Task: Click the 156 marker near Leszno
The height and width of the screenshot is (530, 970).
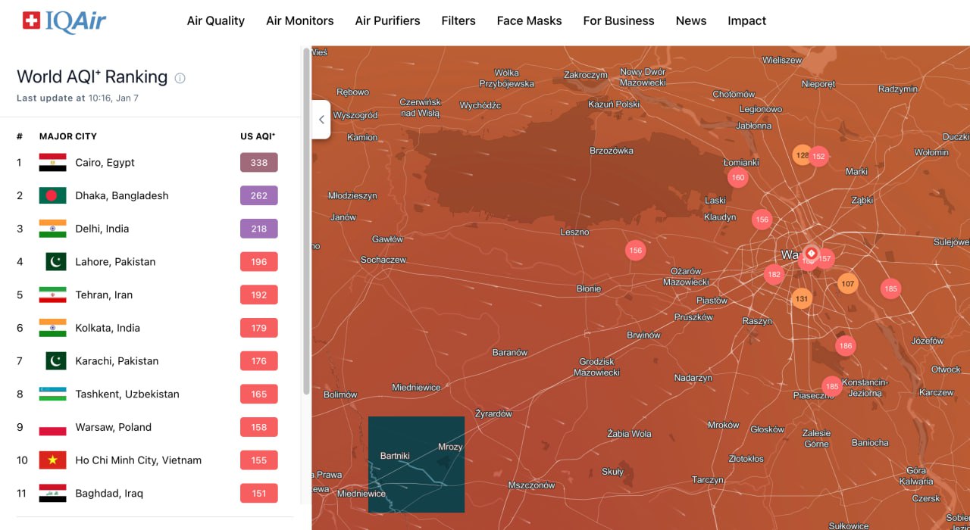Action: [x=635, y=250]
